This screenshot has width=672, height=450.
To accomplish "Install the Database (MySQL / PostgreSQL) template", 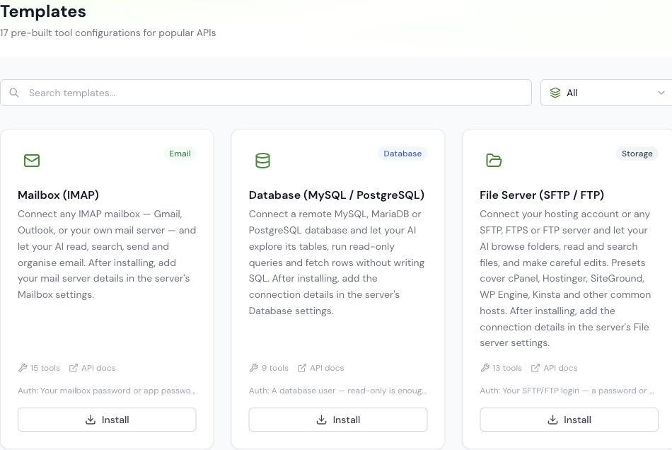I will [337, 420].
